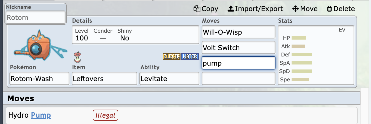Click the empty fourth move slot
This screenshot has height=124, width=371.
click(238, 79)
